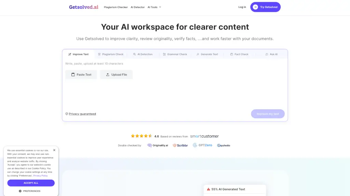Screen dimensions: 350x196
Task: Click the warning triangle on 55% AI Generated
Action: click(x=208, y=189)
